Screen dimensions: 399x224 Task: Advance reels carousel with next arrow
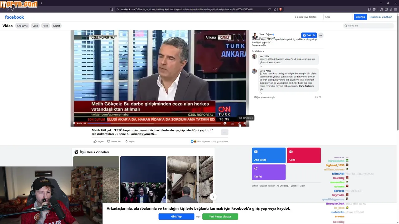tap(213, 197)
